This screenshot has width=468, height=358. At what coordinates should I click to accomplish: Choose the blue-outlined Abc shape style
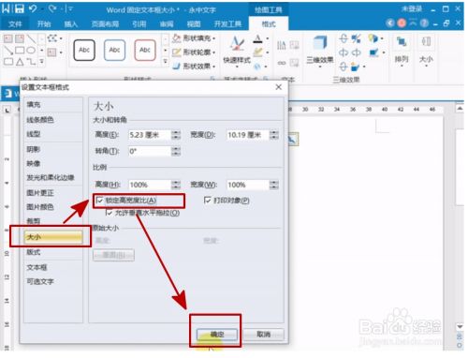pyautogui.click(x=114, y=50)
